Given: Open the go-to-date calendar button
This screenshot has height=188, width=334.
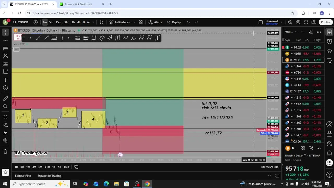Looking at the screenshot, I should click(x=76, y=167).
